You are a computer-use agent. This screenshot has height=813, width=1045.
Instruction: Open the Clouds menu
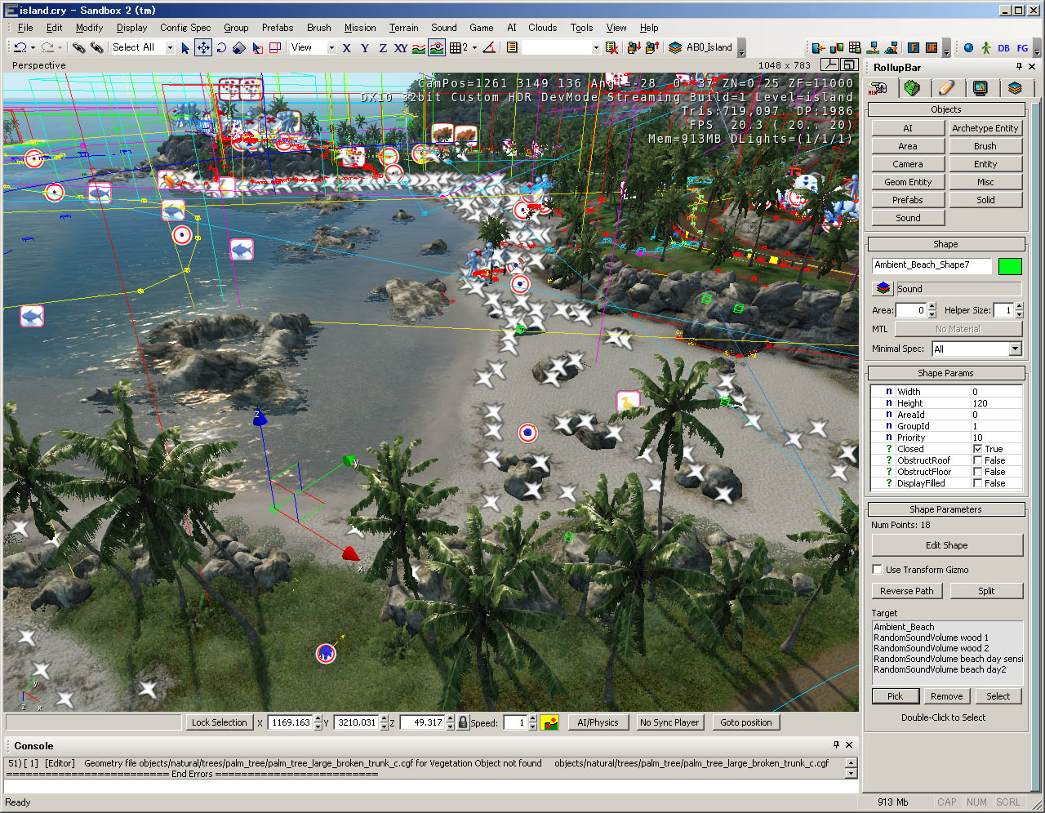click(x=542, y=28)
